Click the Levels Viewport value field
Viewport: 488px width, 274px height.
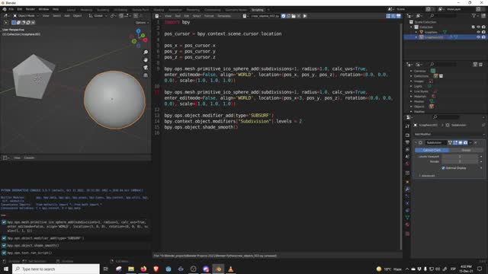(460, 157)
